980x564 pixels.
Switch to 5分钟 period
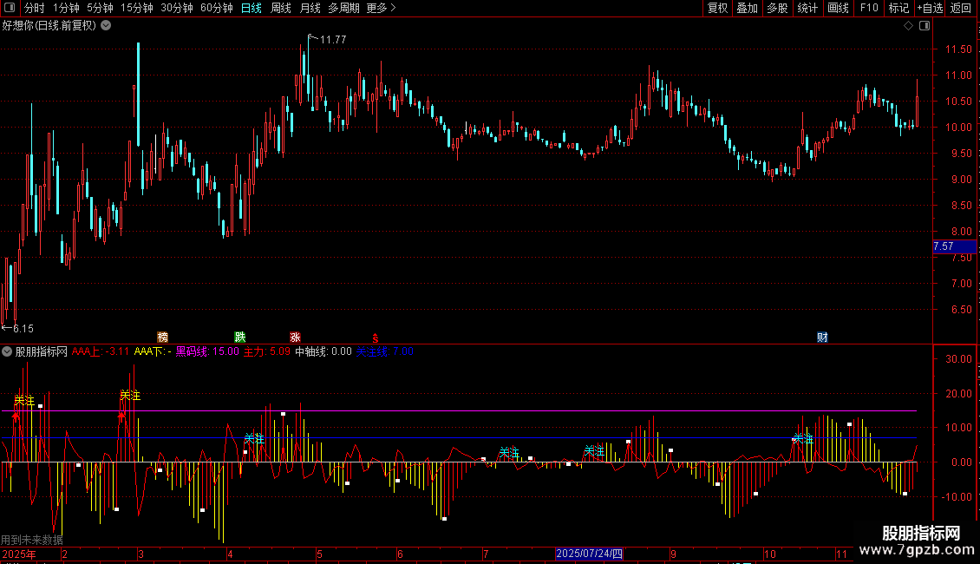click(100, 8)
